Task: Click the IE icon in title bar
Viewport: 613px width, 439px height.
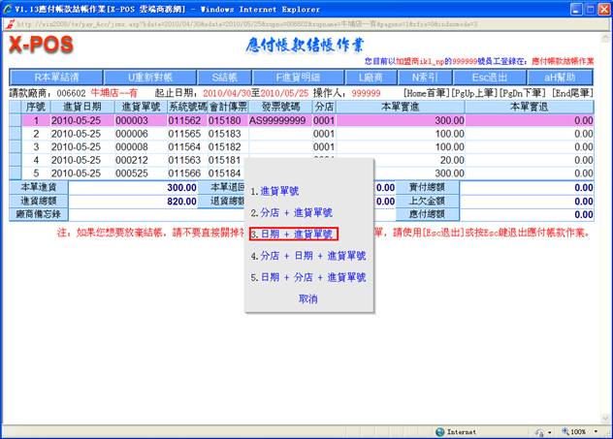Action: click(9, 7)
